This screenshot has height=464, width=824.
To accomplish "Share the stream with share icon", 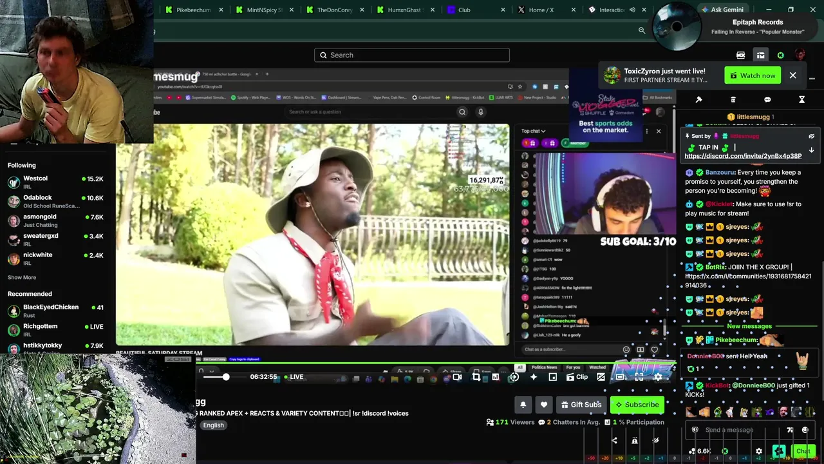I will 614,441.
